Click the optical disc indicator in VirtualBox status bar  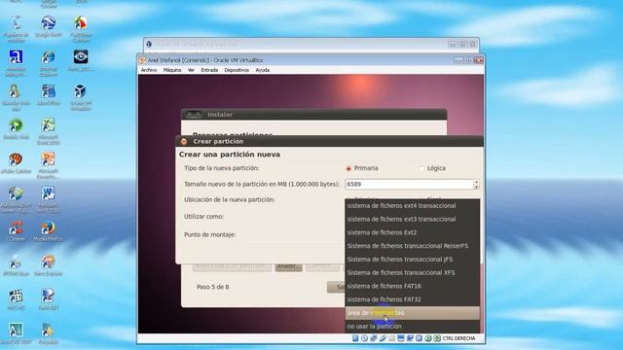coord(364,338)
